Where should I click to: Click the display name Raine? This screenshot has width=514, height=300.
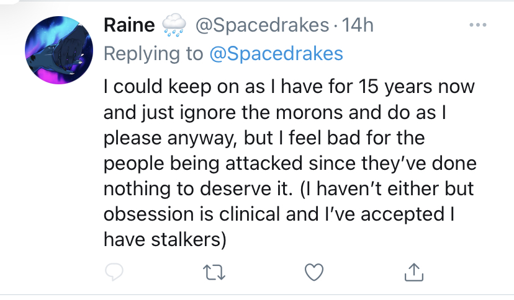click(x=129, y=25)
